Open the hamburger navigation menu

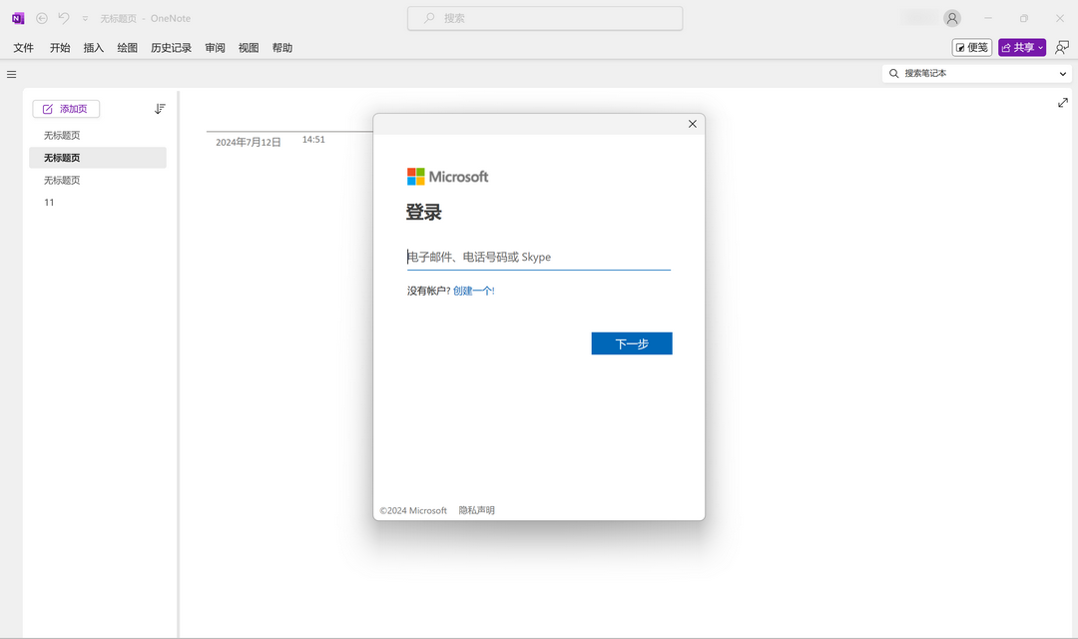pyautogui.click(x=11, y=74)
